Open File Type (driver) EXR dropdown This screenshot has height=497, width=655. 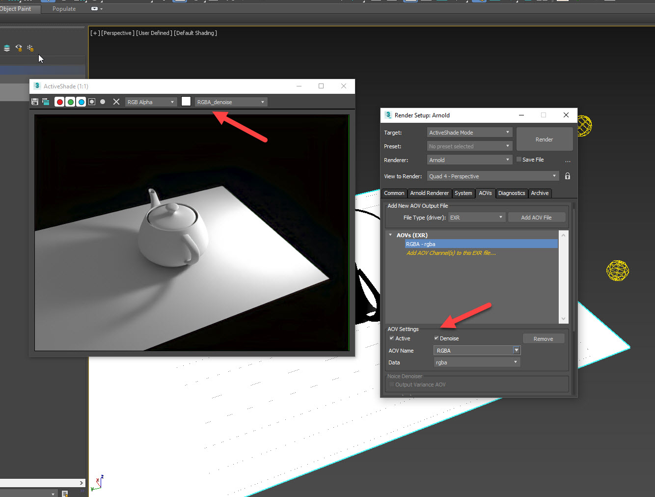coord(477,218)
